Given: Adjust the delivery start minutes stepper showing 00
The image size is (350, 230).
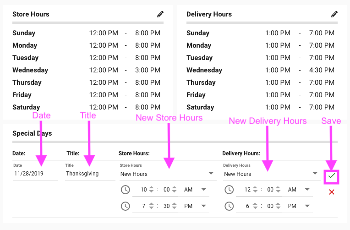Looking at the screenshot, I should coord(278,190).
